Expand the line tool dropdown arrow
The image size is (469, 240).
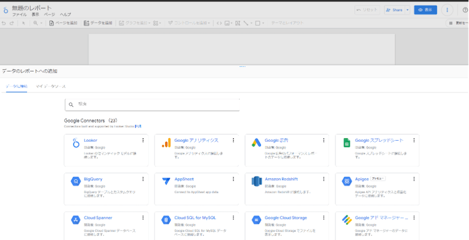click(x=251, y=23)
